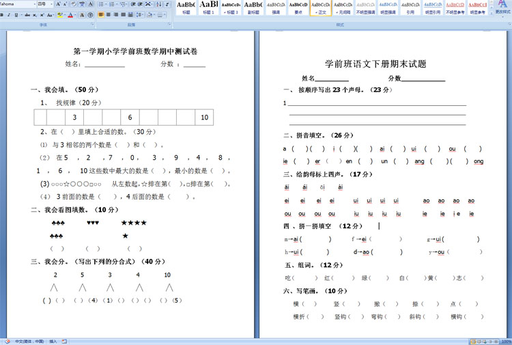Open the highlight color dropdown arrow
Screen dimensions: 512x345
click(65, 15)
